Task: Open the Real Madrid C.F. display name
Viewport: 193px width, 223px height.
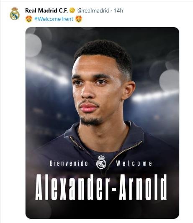Action: [46, 10]
